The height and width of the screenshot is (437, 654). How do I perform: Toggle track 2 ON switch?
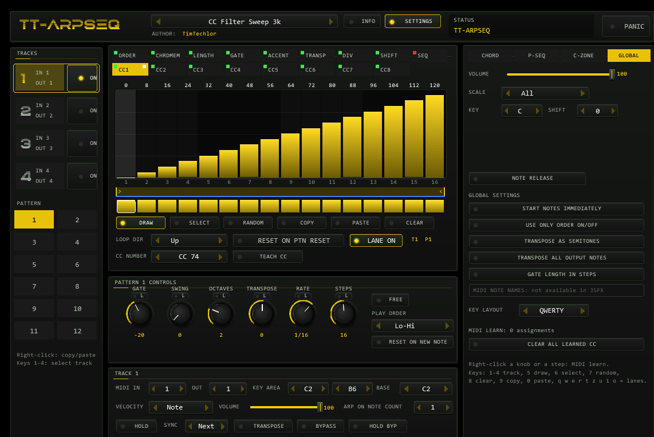pyautogui.click(x=82, y=111)
